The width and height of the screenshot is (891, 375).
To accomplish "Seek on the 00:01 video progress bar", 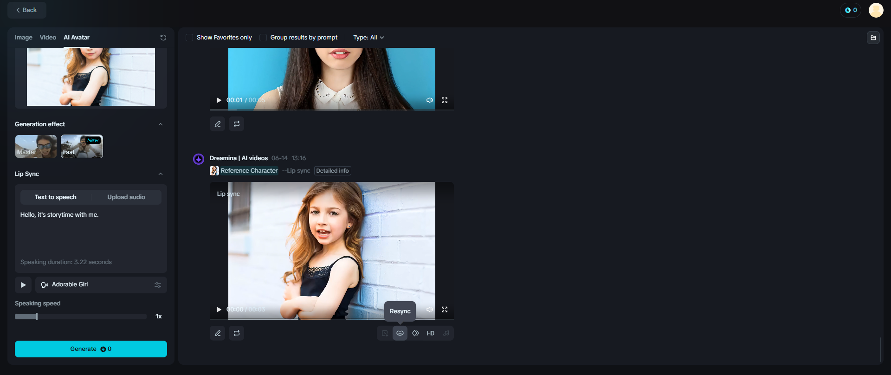I will tap(332, 110).
